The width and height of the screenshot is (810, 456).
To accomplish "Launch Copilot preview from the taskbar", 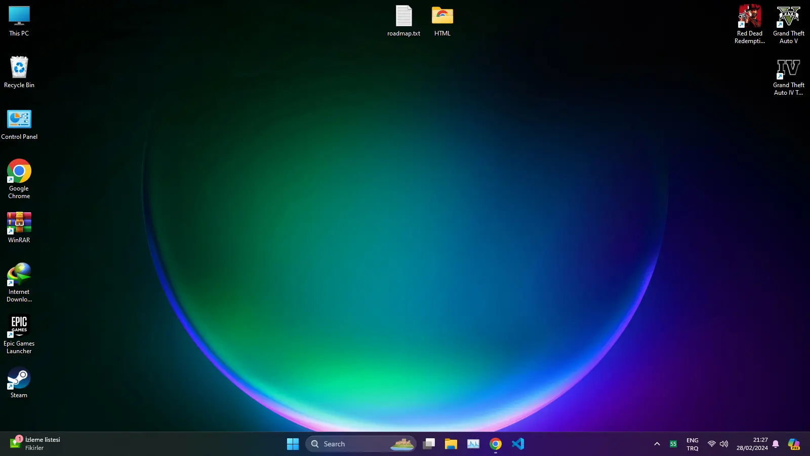I will click(794, 444).
